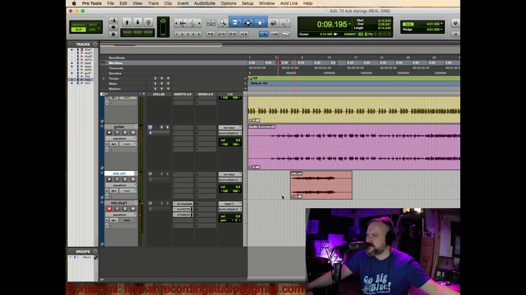Screen dimensions: 526x295
Task: Record-enable the mic.dup1 track
Action: [109, 209]
